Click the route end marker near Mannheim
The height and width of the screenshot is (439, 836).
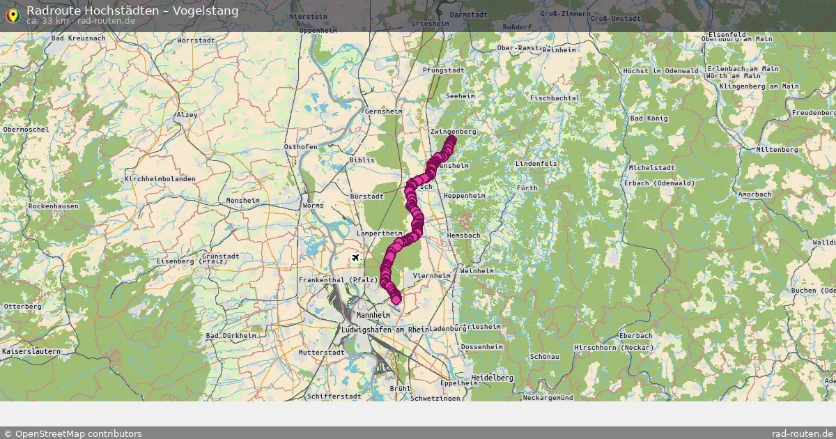[x=396, y=300]
